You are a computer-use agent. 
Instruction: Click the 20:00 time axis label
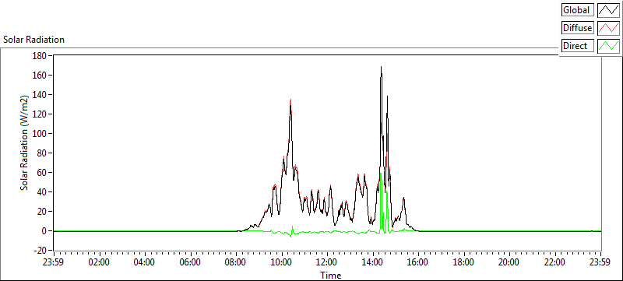(509, 262)
